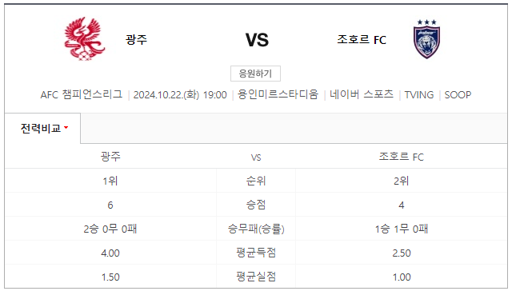Viewport: 512px width, 291px height.
Task: Click the AFC 챔피언스리그 league label
Action: click(82, 94)
